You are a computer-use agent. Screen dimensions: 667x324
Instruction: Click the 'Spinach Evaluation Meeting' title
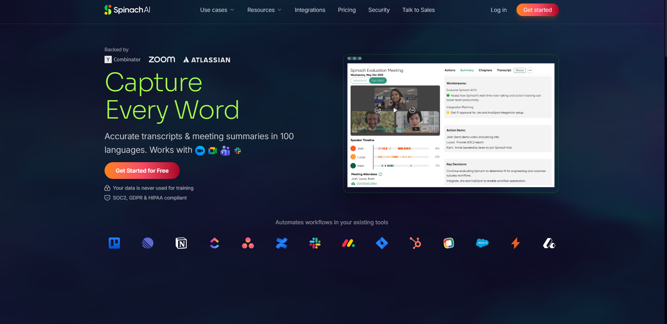tap(377, 70)
